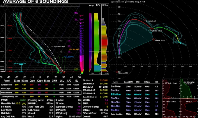The height and width of the screenshot is (118, 198).
Task: Click the DCape value 813 J/kg
Action: (104, 110)
